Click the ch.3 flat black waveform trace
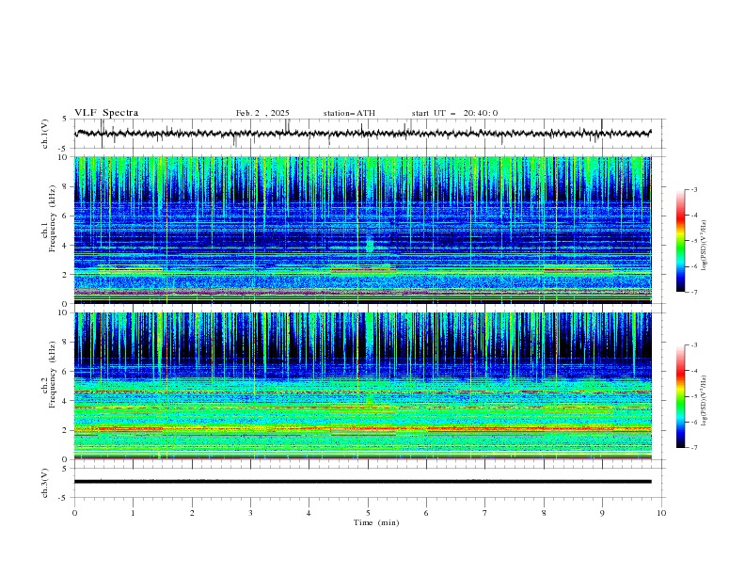 [x=362, y=482]
